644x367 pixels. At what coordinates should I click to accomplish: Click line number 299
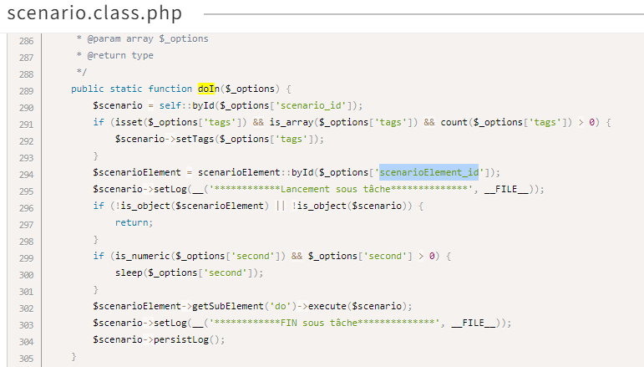(x=26, y=258)
